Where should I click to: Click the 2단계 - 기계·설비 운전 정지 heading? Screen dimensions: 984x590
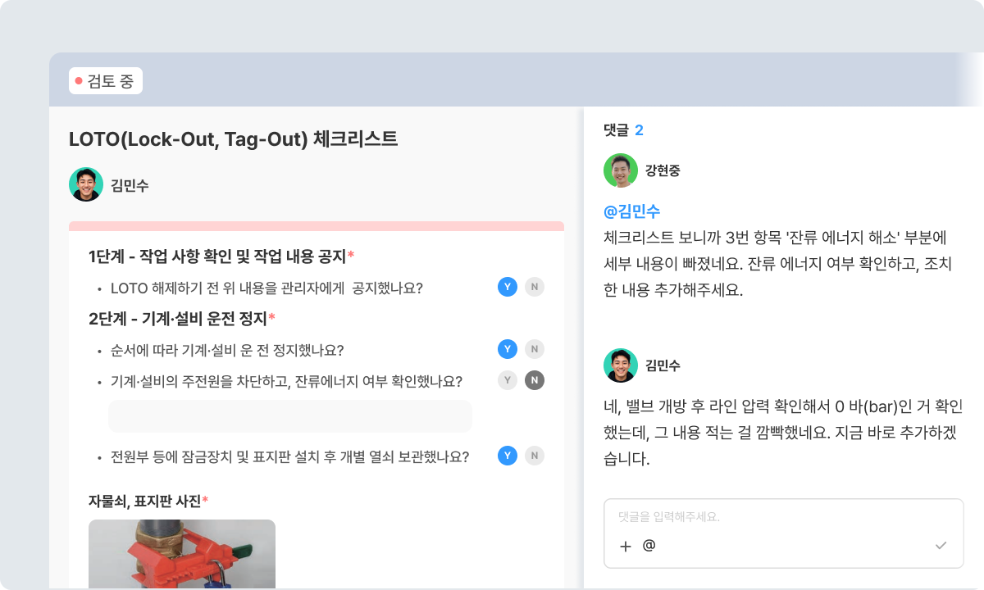click(182, 318)
